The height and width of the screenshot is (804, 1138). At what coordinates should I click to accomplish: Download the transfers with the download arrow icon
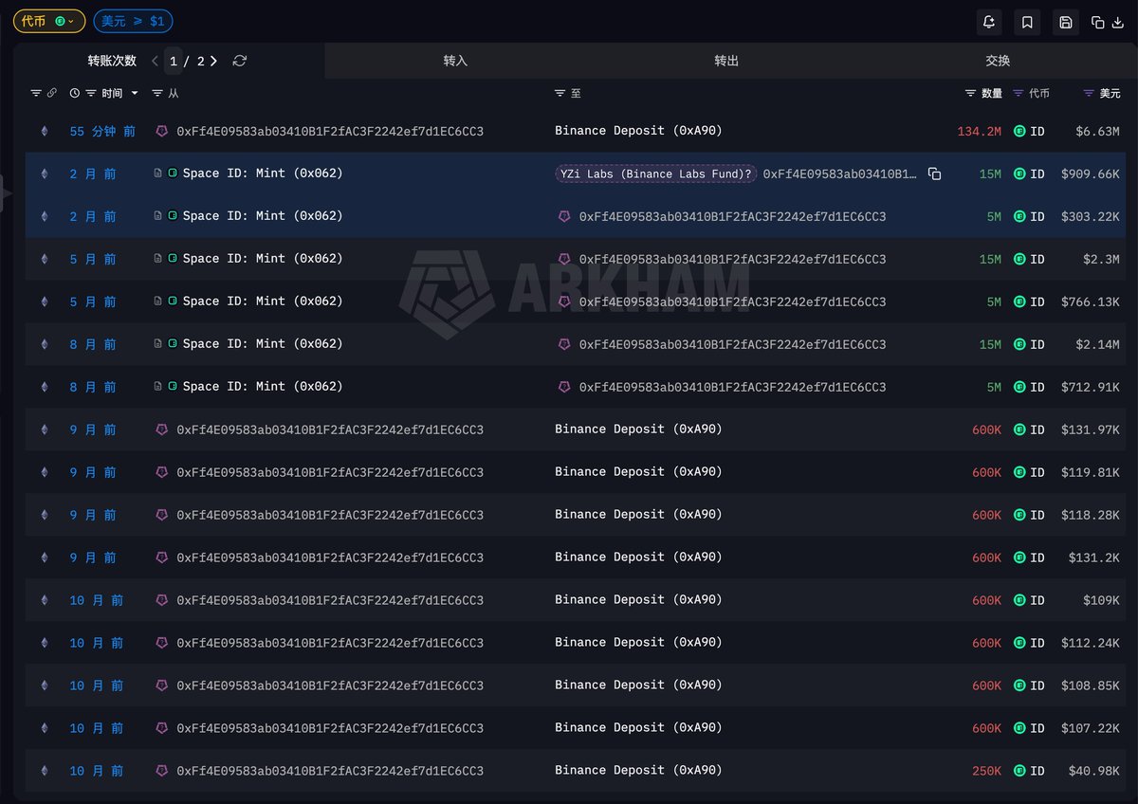[x=1117, y=22]
